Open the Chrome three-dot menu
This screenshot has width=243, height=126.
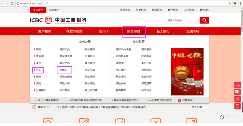click(x=241, y=3)
